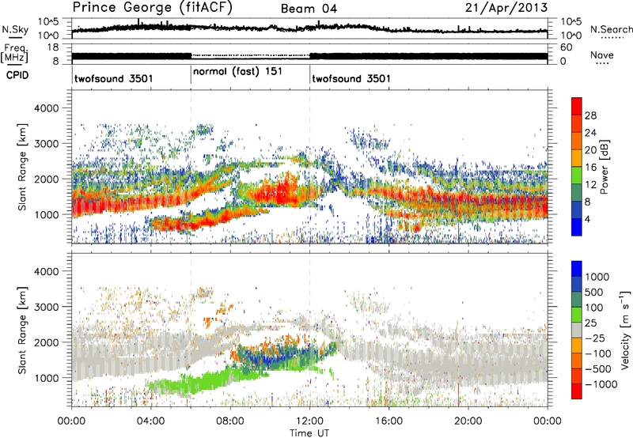633x438 pixels.
Task: Click the 'Nave' legend label
Action: [602, 55]
